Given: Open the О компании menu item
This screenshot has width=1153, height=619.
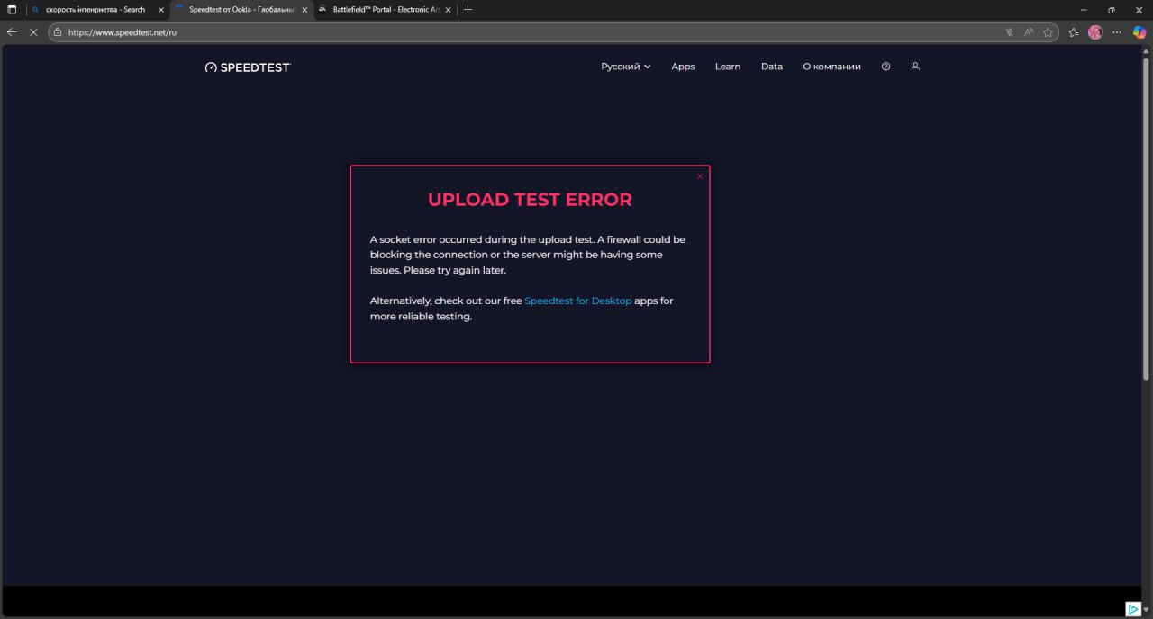Looking at the screenshot, I should click(x=831, y=67).
